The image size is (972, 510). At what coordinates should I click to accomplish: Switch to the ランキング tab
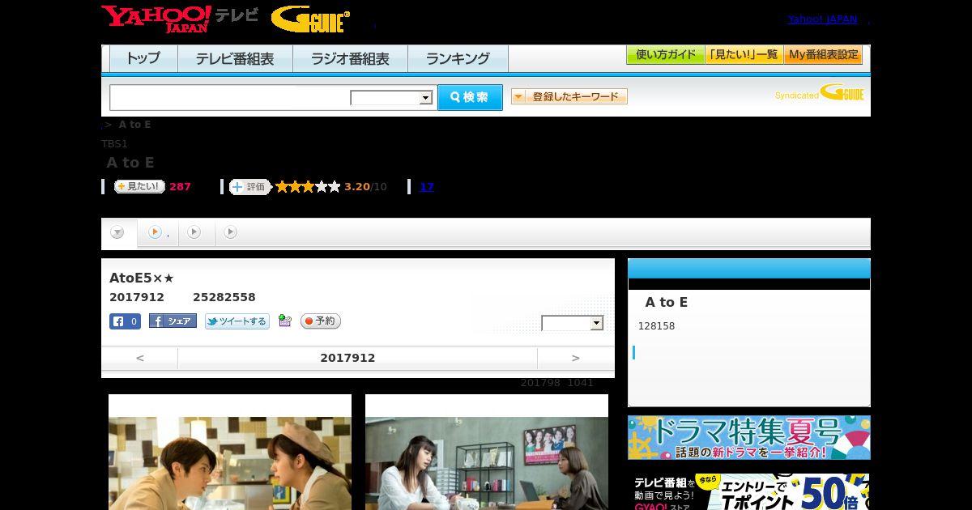click(x=458, y=58)
